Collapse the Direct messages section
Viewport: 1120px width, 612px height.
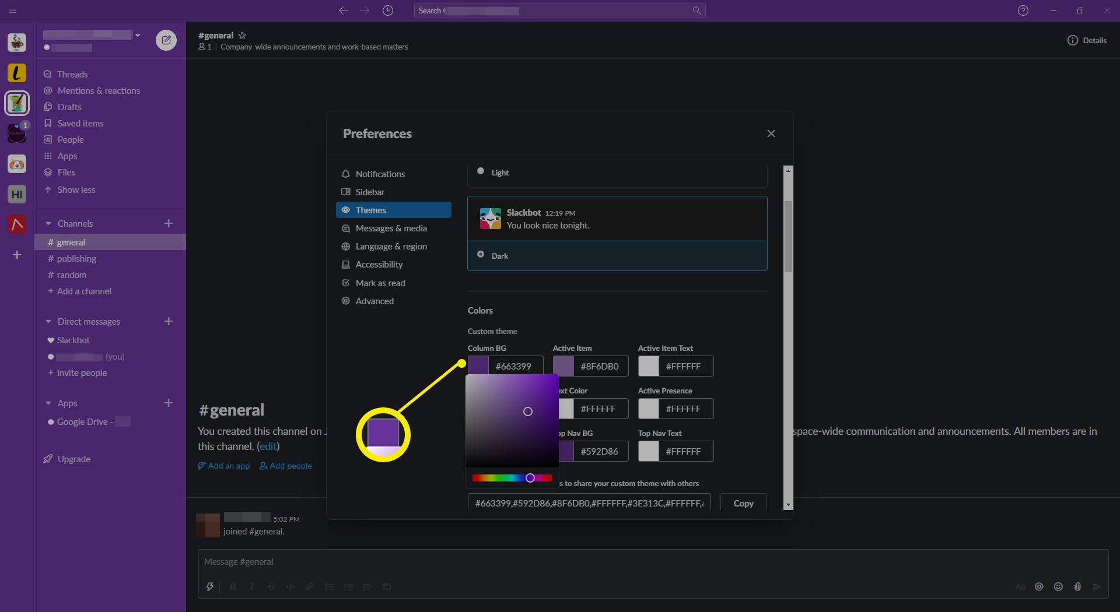pos(48,322)
